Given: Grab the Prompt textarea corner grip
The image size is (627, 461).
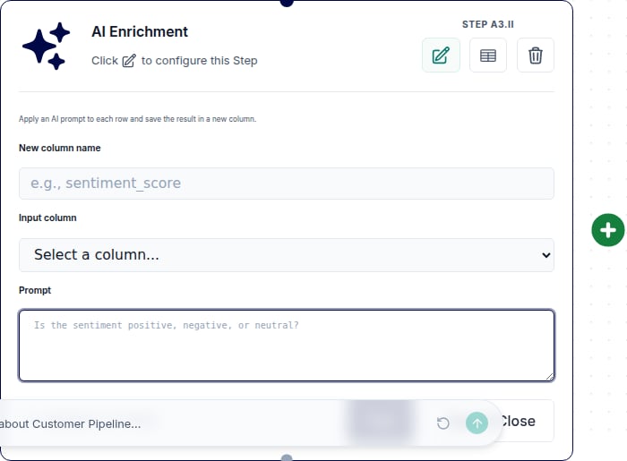Looking at the screenshot, I should pos(549,376).
